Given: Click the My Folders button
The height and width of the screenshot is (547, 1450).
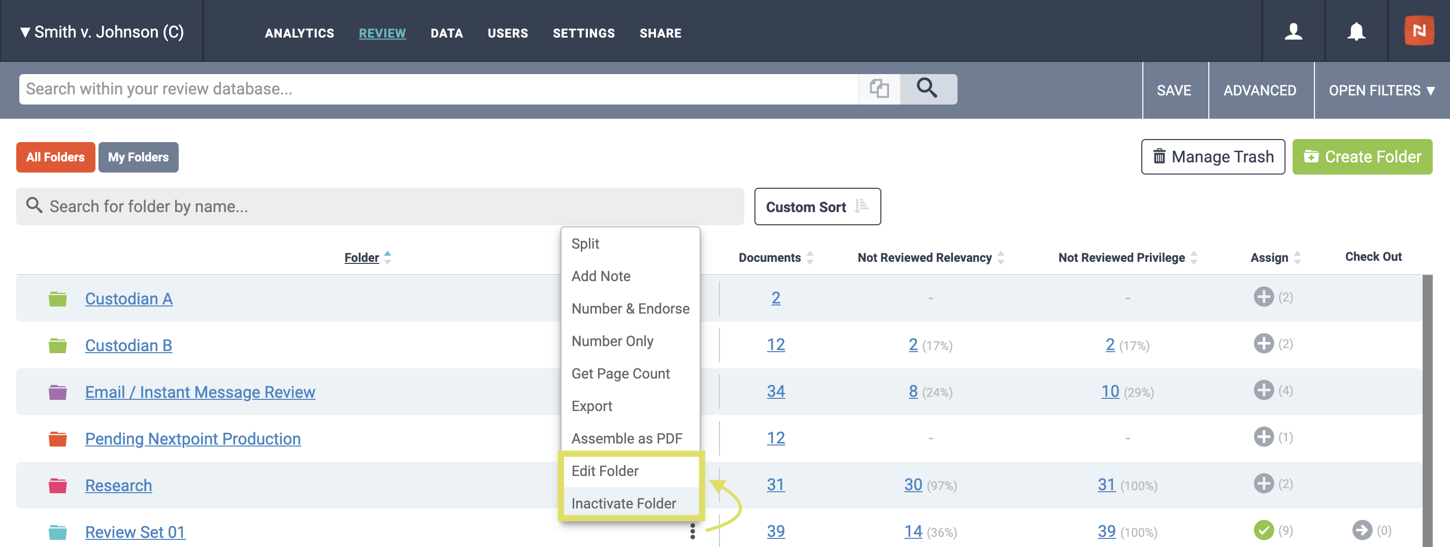Looking at the screenshot, I should coord(138,157).
